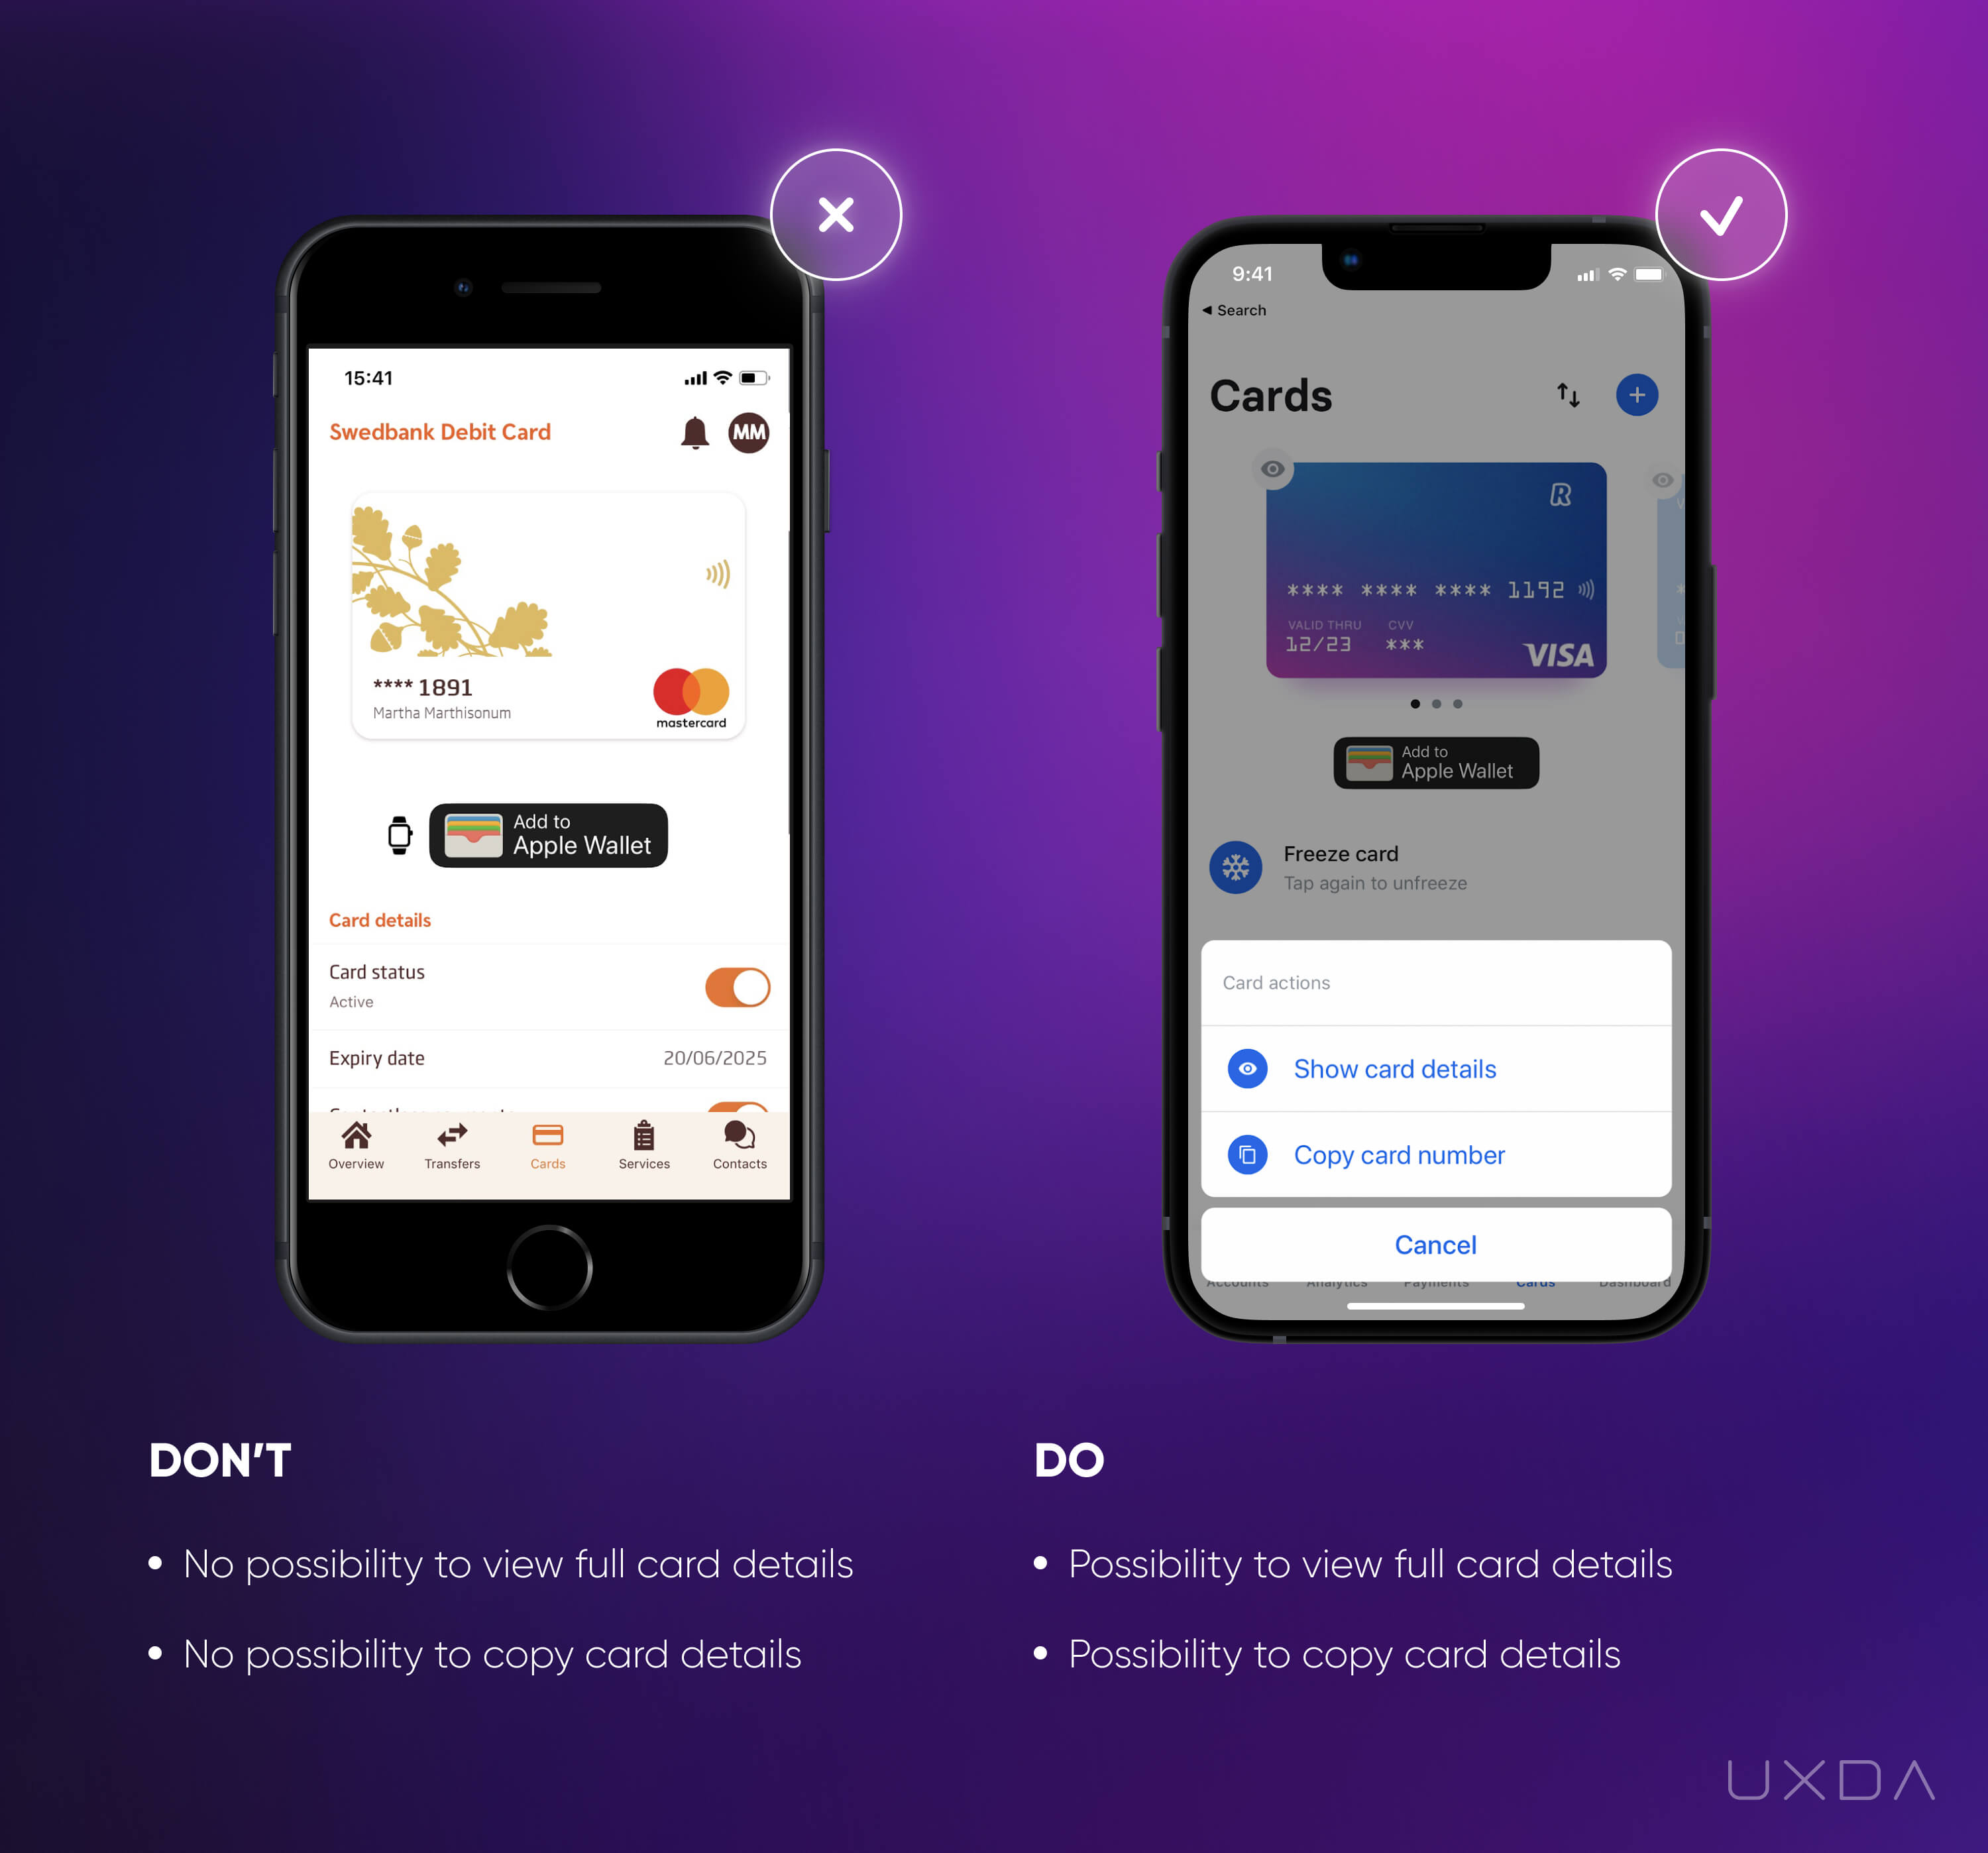1988x1853 pixels.
Task: Tap the Copy card number icon
Action: pyautogui.click(x=1248, y=1153)
